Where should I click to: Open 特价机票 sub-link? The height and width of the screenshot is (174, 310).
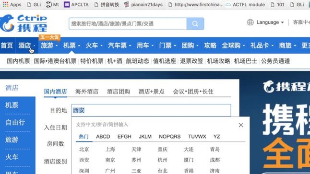coord(92,61)
